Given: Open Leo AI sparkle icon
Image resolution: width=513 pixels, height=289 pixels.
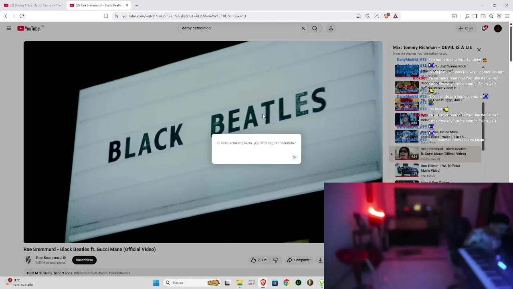Looking at the screenshot, I should coord(491,16).
